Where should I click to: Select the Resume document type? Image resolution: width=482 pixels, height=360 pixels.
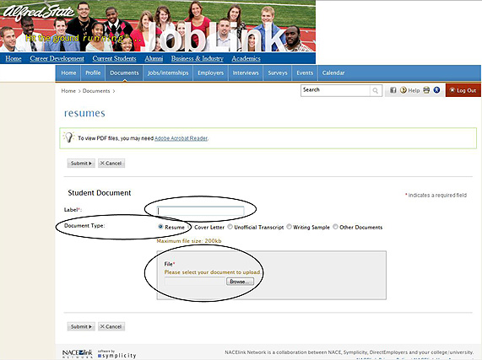click(x=160, y=227)
